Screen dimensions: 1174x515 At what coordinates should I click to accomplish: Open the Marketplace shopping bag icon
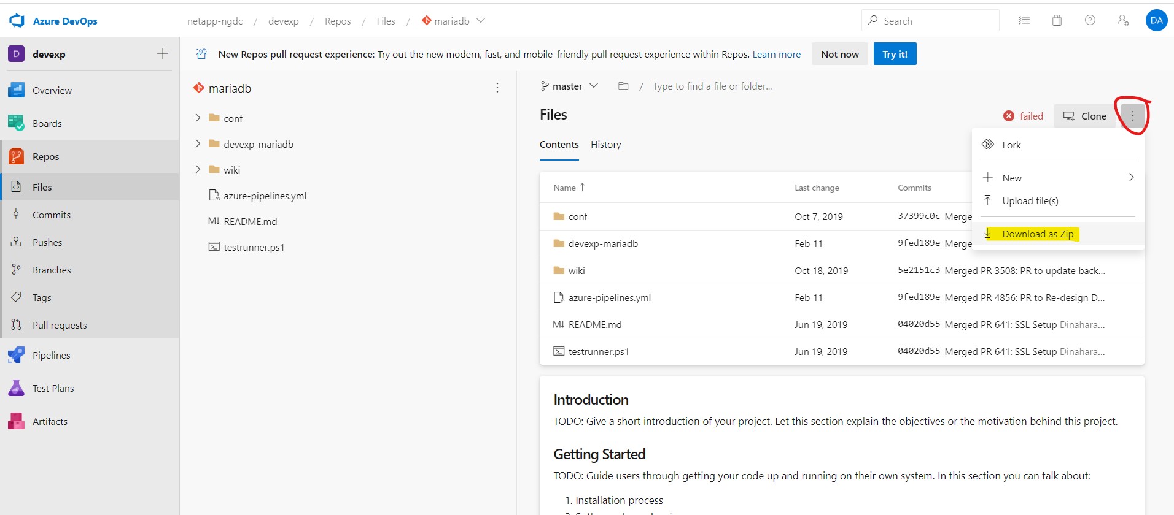click(x=1057, y=20)
